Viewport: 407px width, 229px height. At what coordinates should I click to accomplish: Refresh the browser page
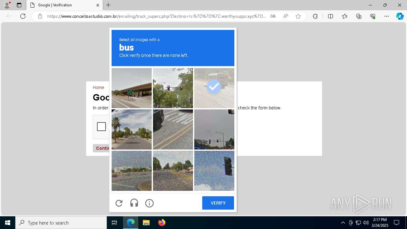pyautogui.click(x=23, y=16)
